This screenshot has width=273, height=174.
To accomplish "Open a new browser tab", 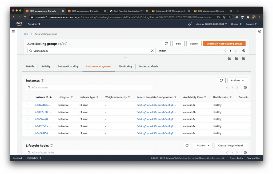I will click(238, 11).
